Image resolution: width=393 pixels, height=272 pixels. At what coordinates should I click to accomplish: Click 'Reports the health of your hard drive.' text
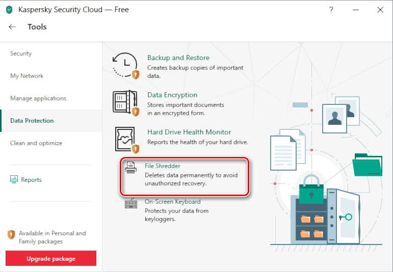197,142
